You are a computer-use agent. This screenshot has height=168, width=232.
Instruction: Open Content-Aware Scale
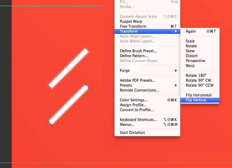point(138,16)
